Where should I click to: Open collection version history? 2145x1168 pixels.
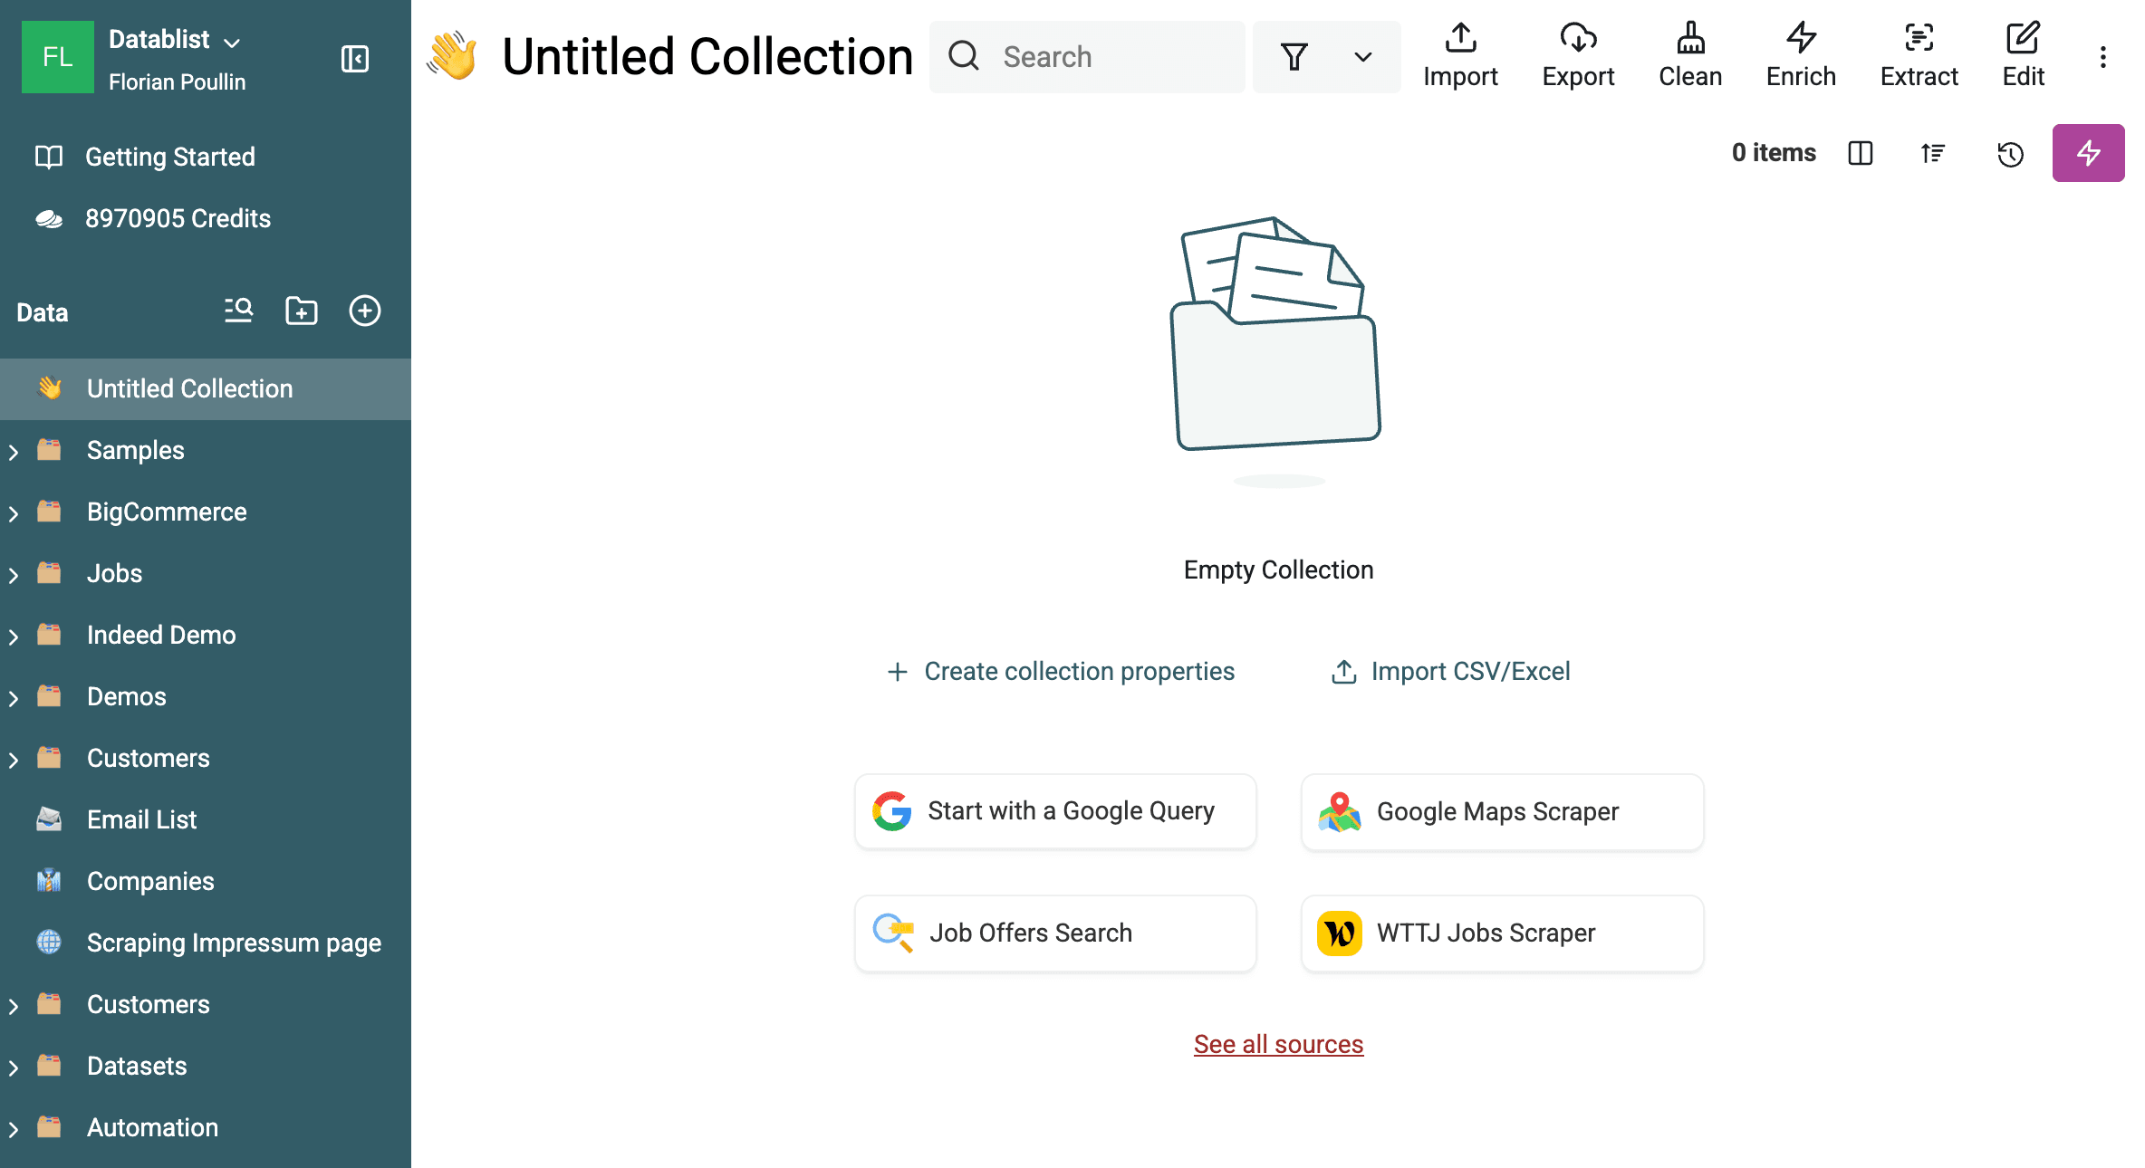(x=2010, y=154)
